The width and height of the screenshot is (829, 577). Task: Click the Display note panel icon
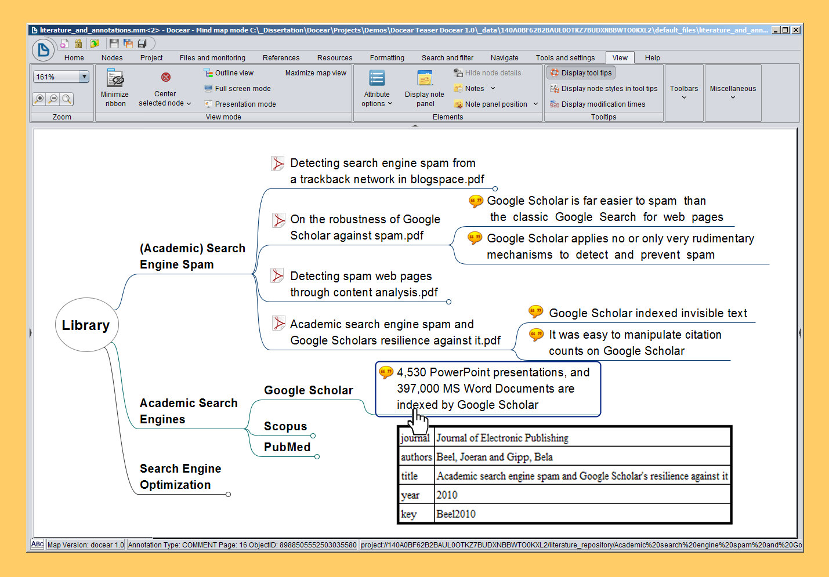pos(425,79)
